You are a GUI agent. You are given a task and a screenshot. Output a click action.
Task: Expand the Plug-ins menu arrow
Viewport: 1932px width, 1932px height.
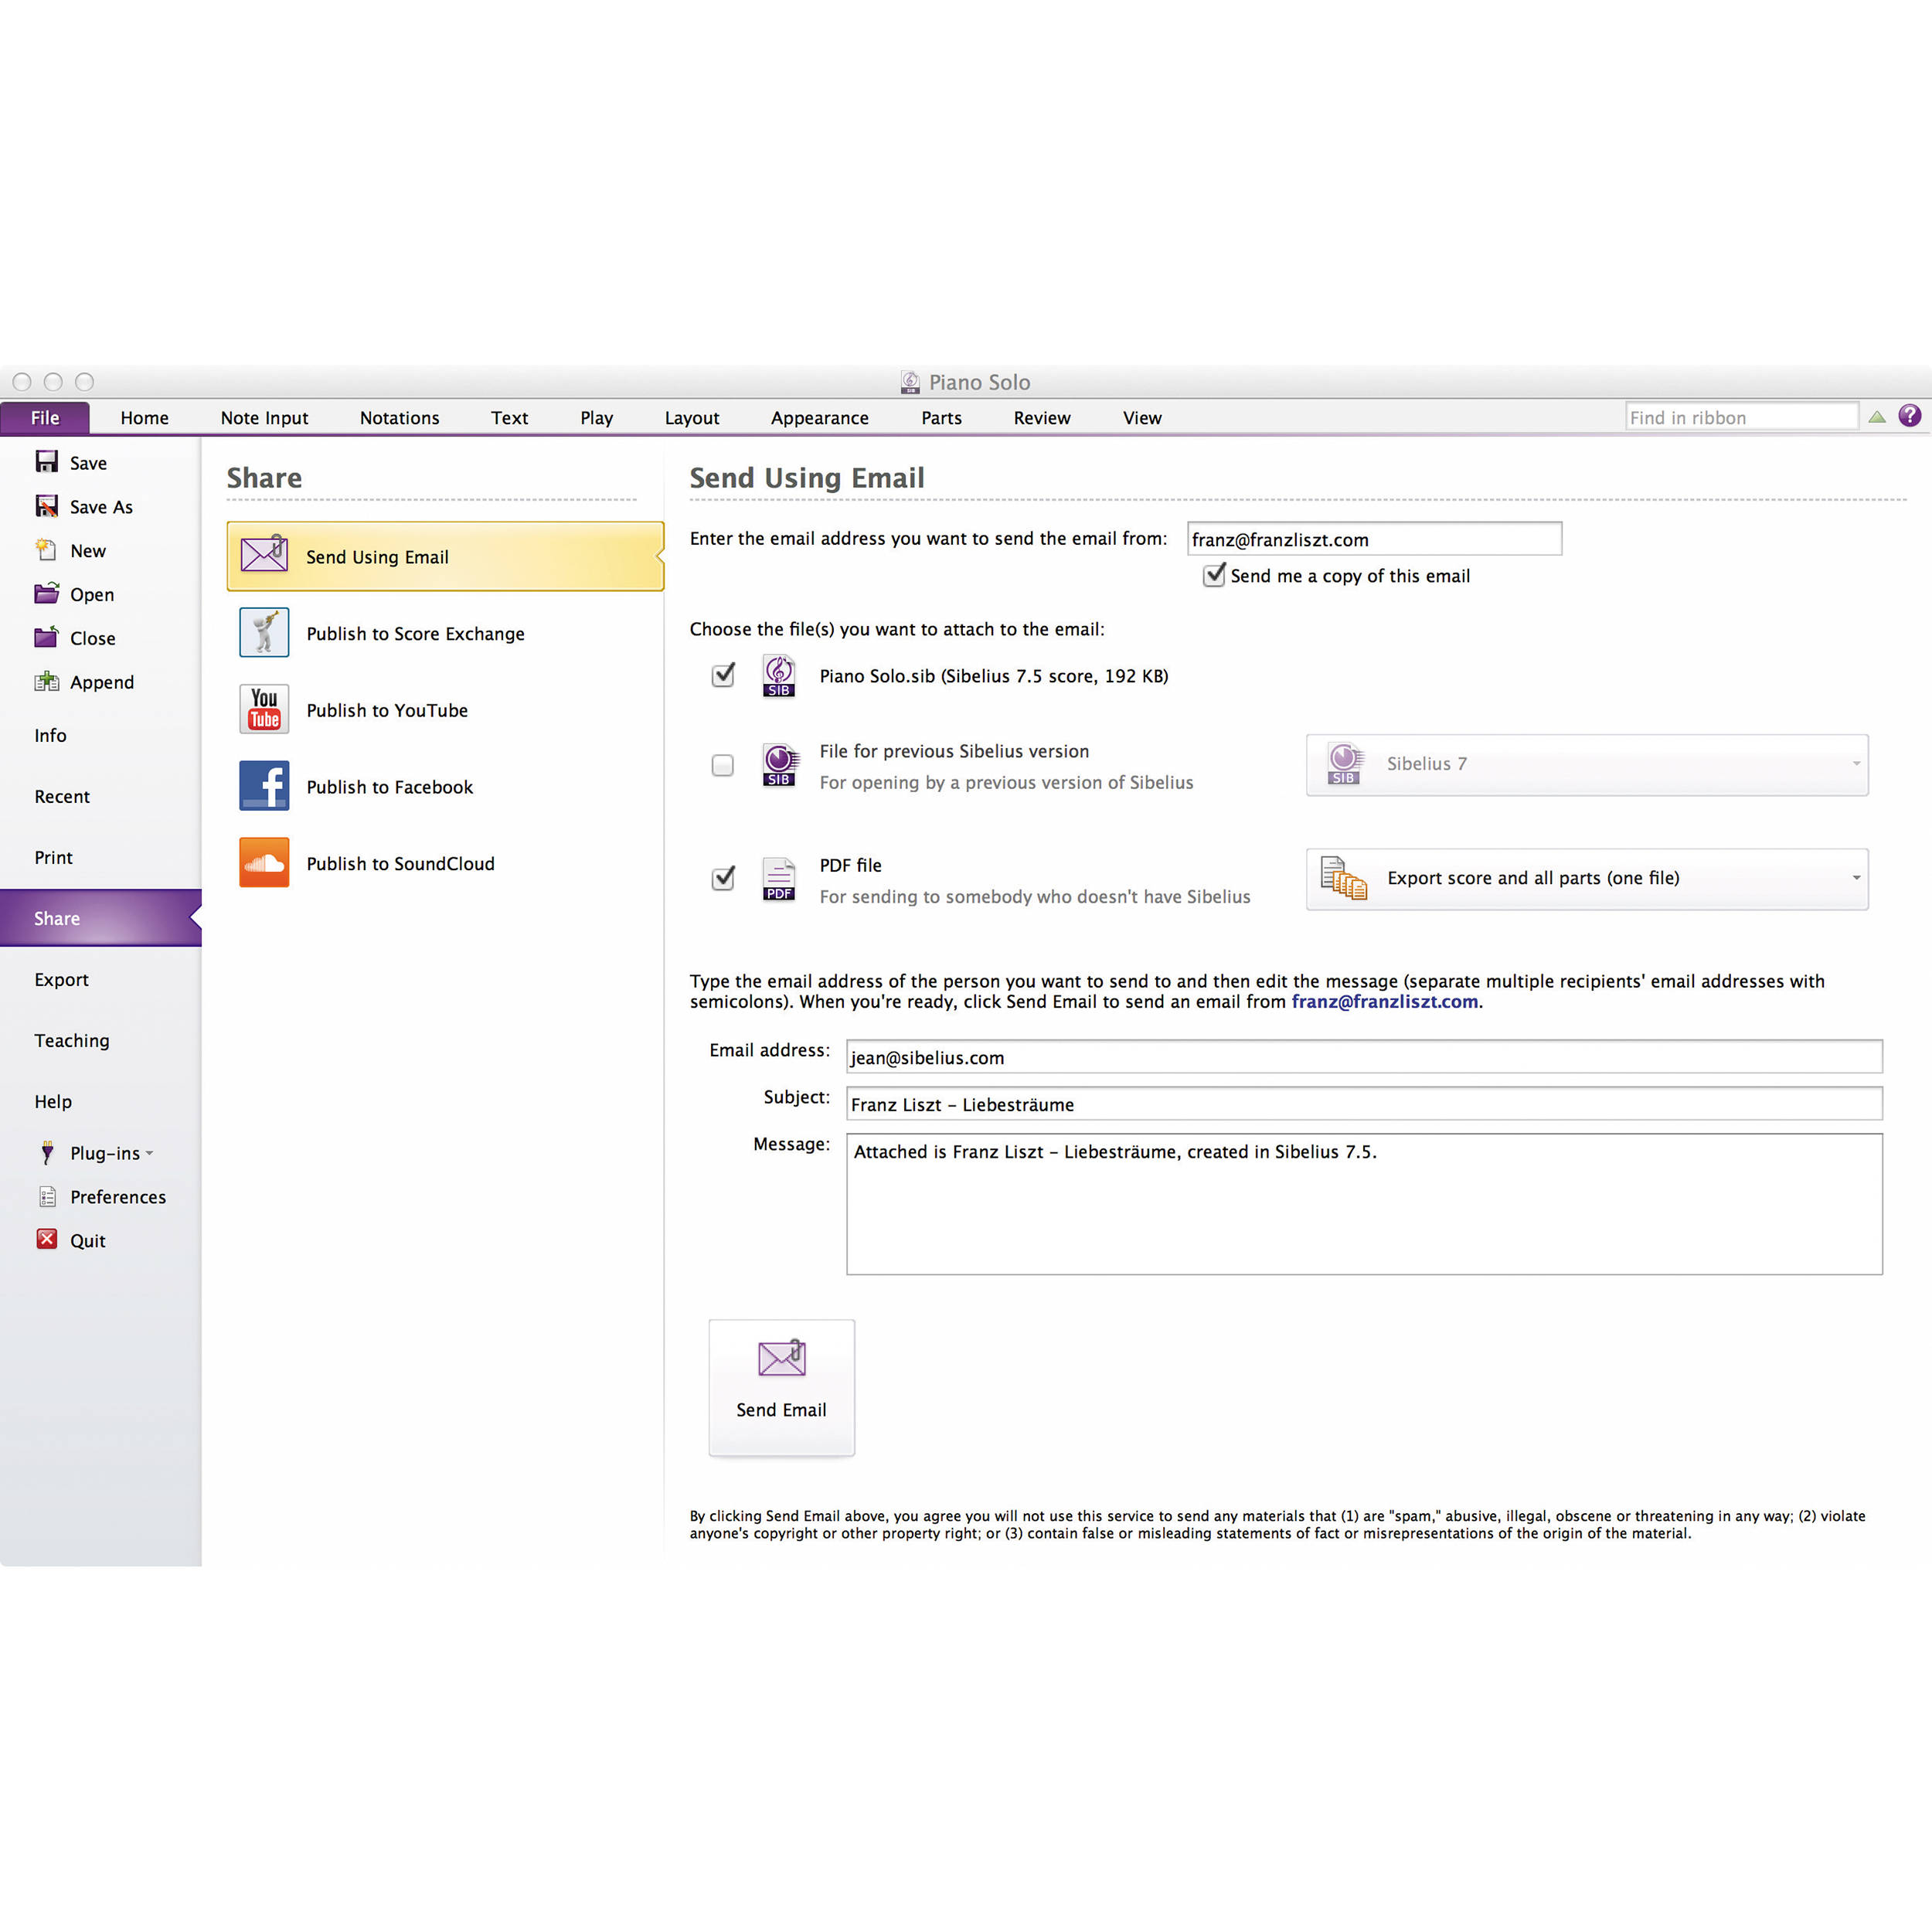(x=150, y=1153)
